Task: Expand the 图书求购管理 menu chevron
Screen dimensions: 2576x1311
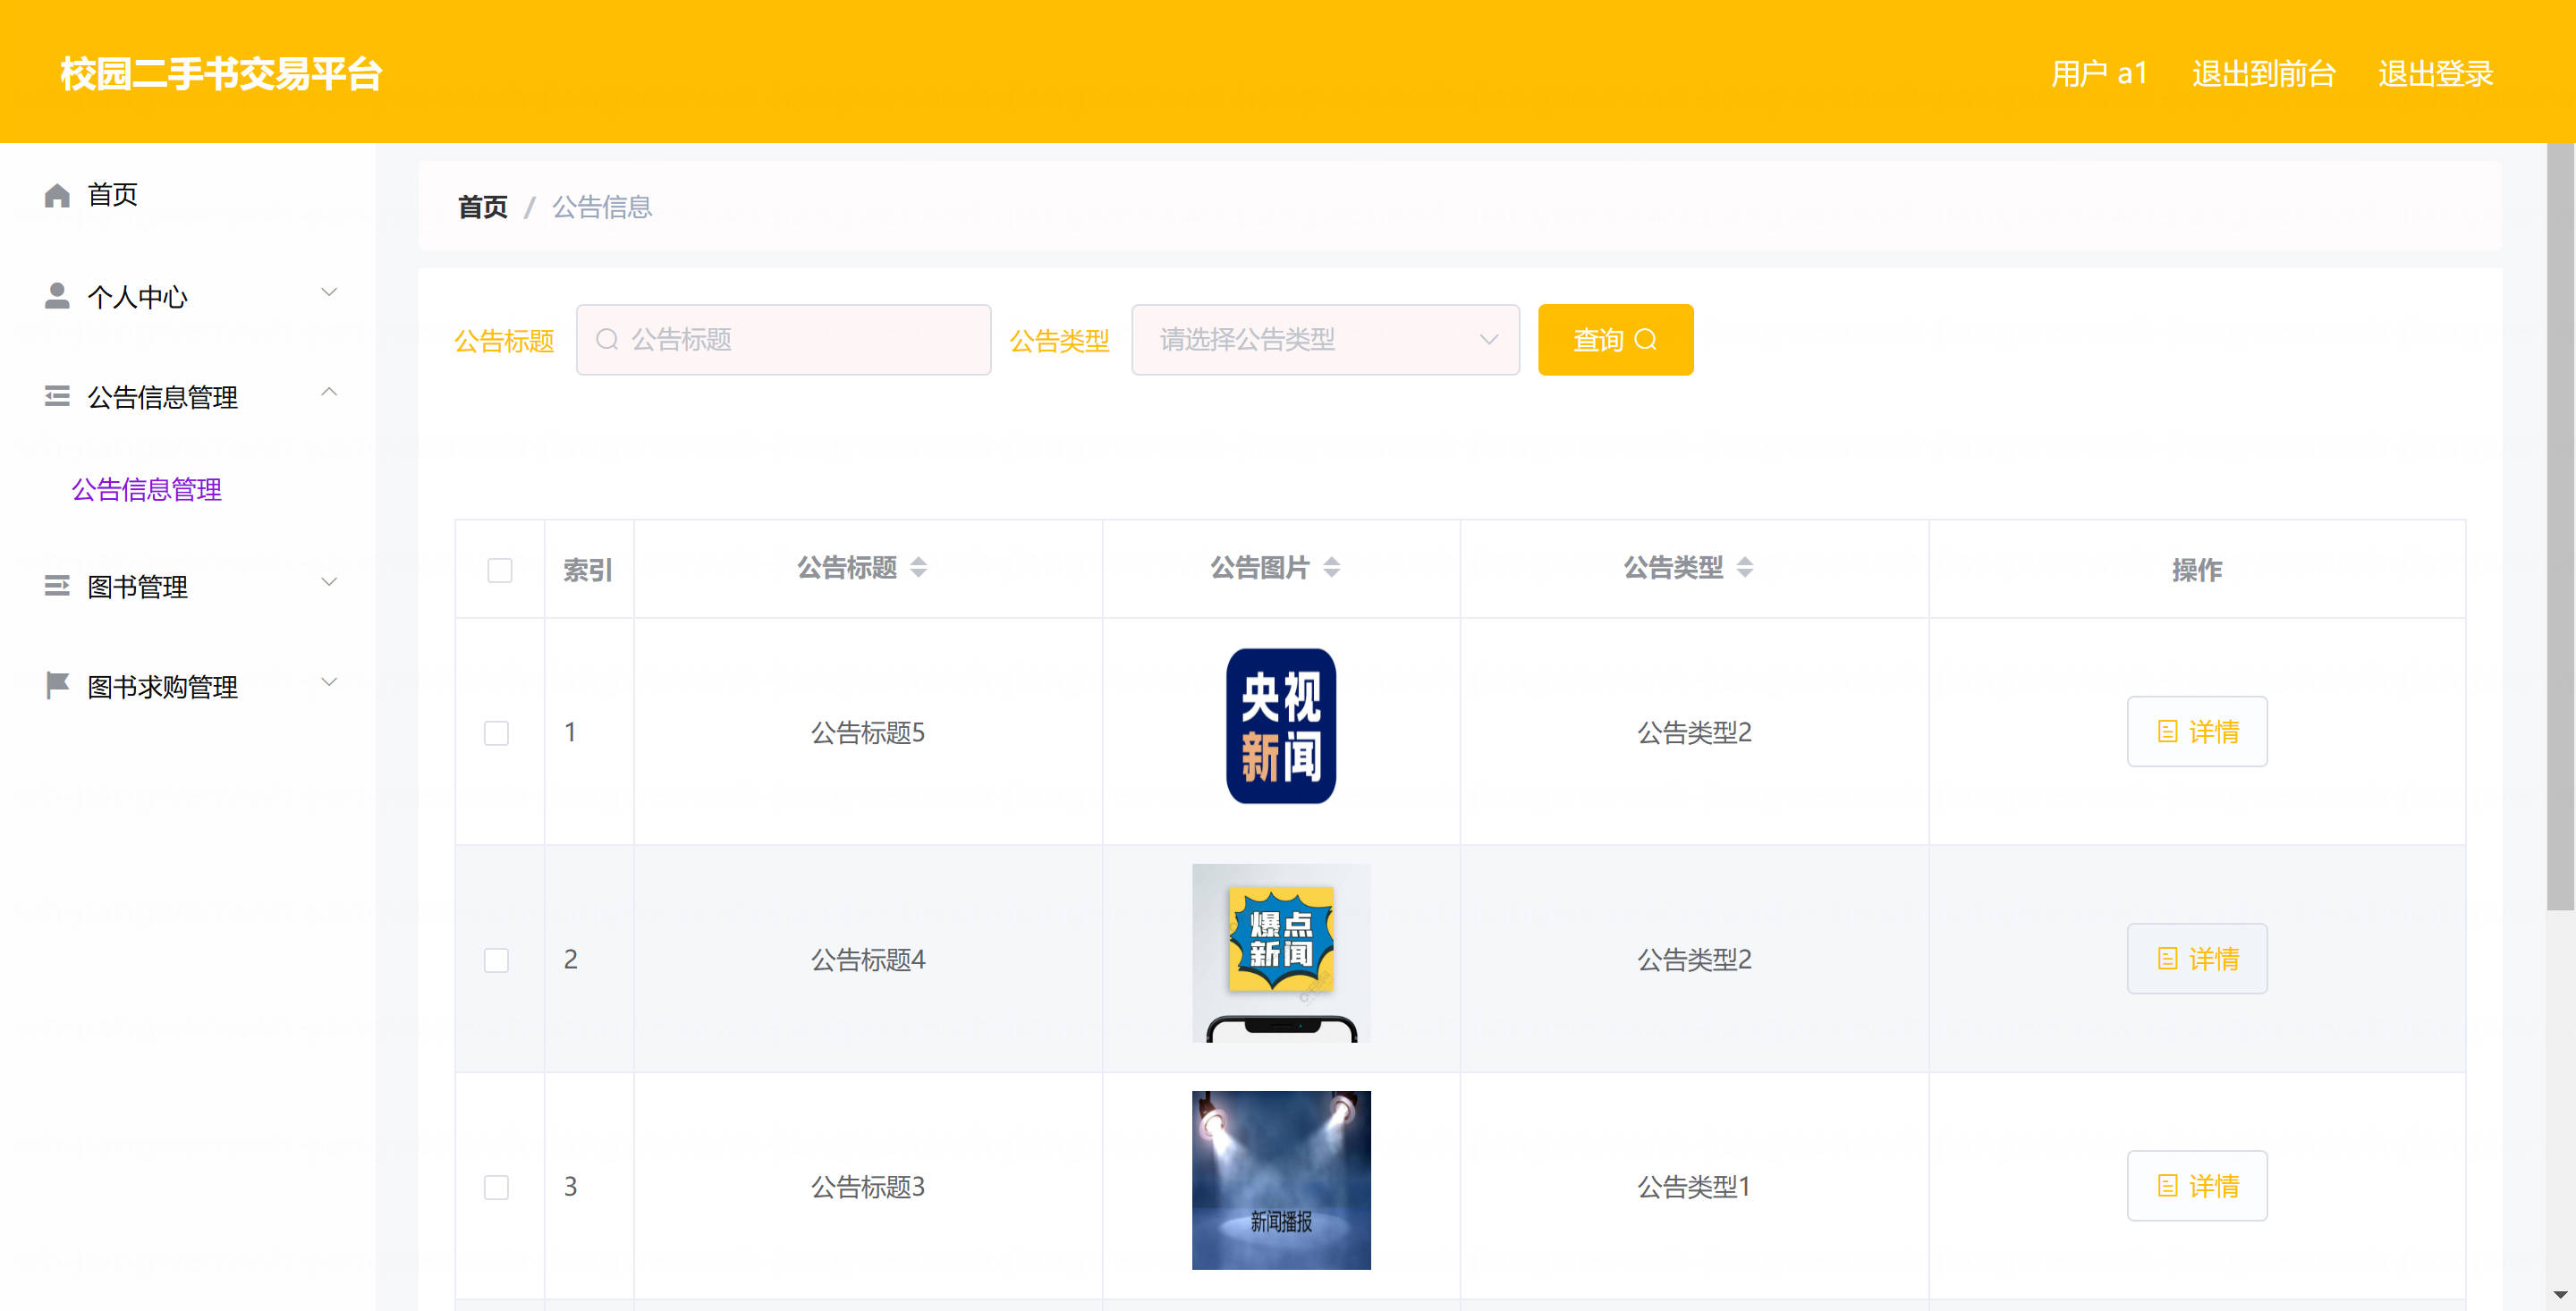Action: 329,682
